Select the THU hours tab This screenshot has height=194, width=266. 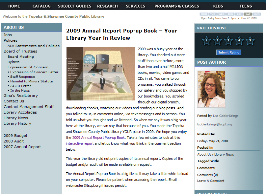pos(230,14)
